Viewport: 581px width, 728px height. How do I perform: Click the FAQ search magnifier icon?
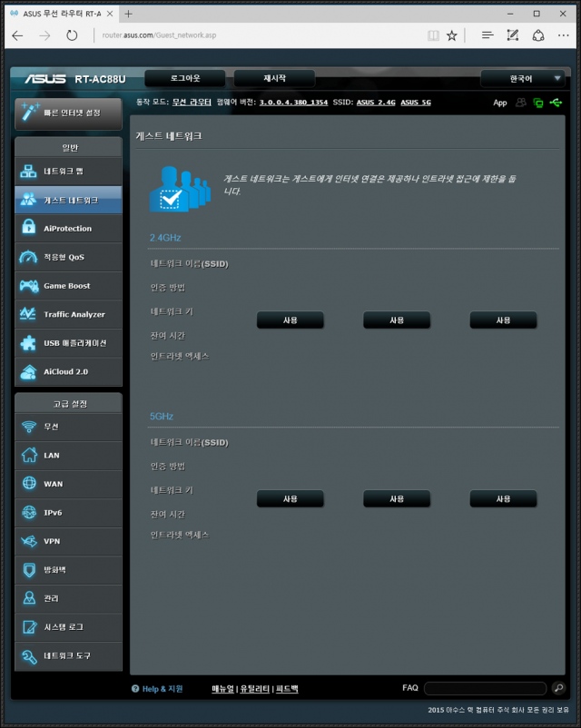[x=558, y=688]
